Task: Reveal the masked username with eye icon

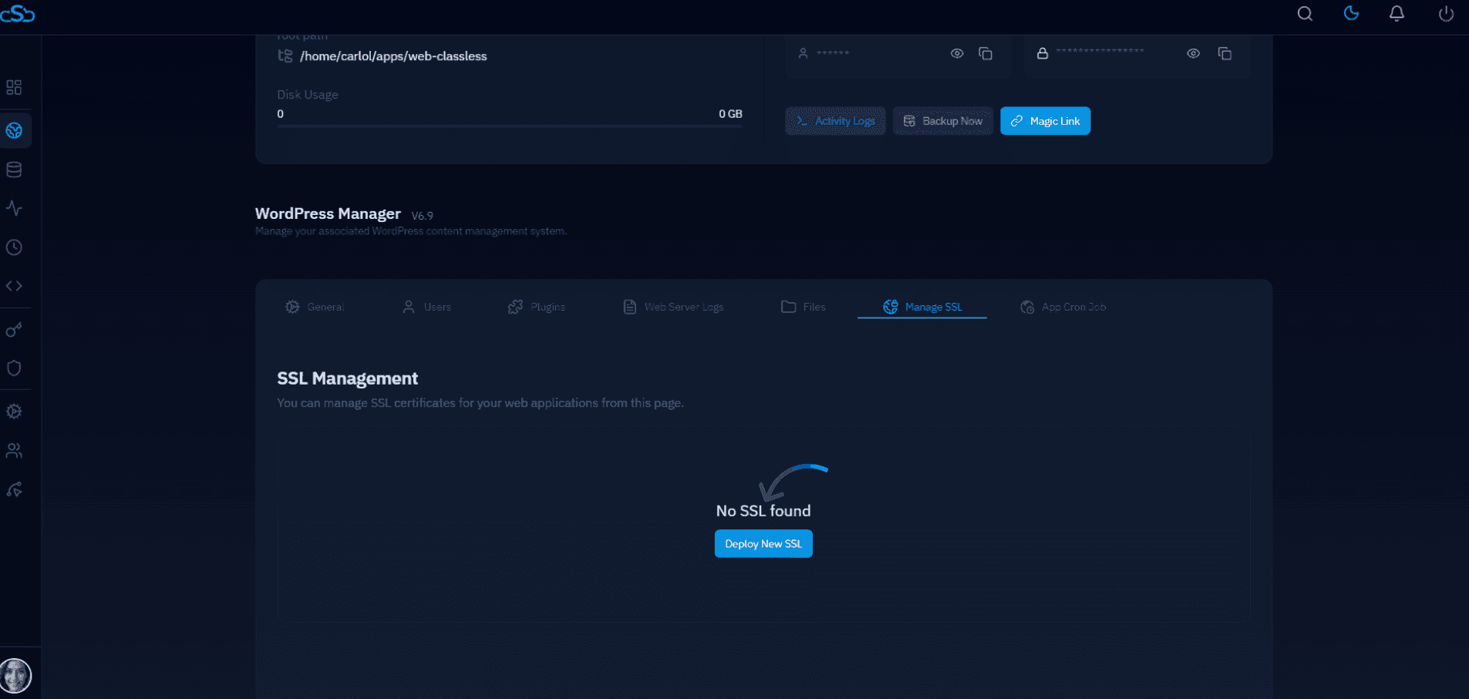Action: 957,53
